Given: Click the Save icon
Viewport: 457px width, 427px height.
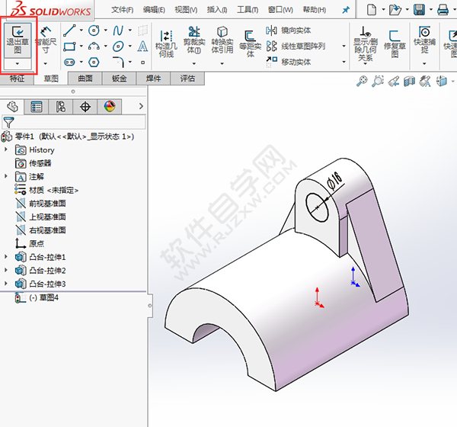Looking at the screenshot, I should point(419,10).
